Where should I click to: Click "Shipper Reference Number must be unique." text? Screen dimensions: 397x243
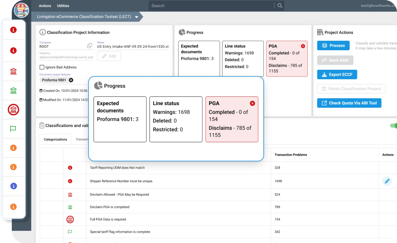121,181
